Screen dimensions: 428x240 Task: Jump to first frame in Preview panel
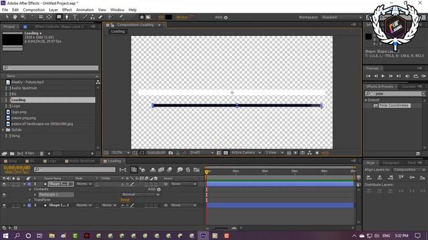[368, 76]
